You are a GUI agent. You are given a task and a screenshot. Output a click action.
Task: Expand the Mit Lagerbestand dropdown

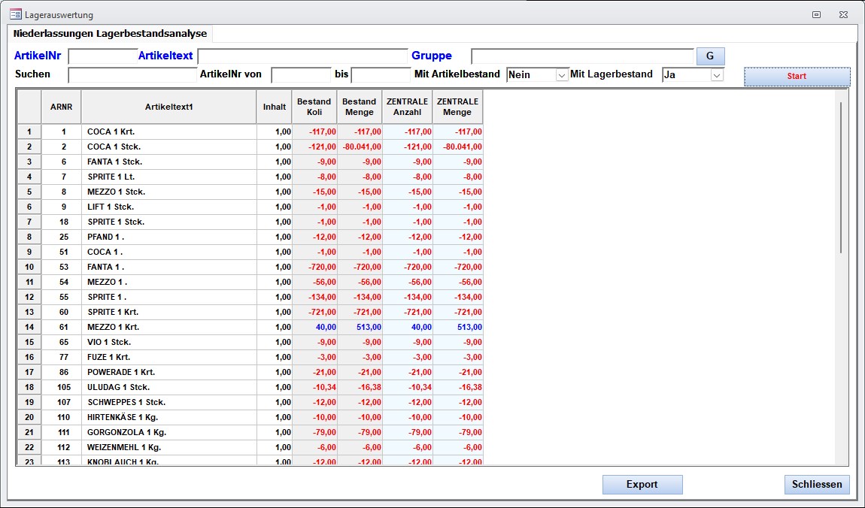tap(716, 75)
